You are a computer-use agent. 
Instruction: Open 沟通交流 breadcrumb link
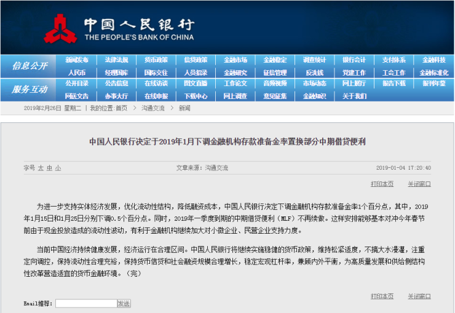153,108
